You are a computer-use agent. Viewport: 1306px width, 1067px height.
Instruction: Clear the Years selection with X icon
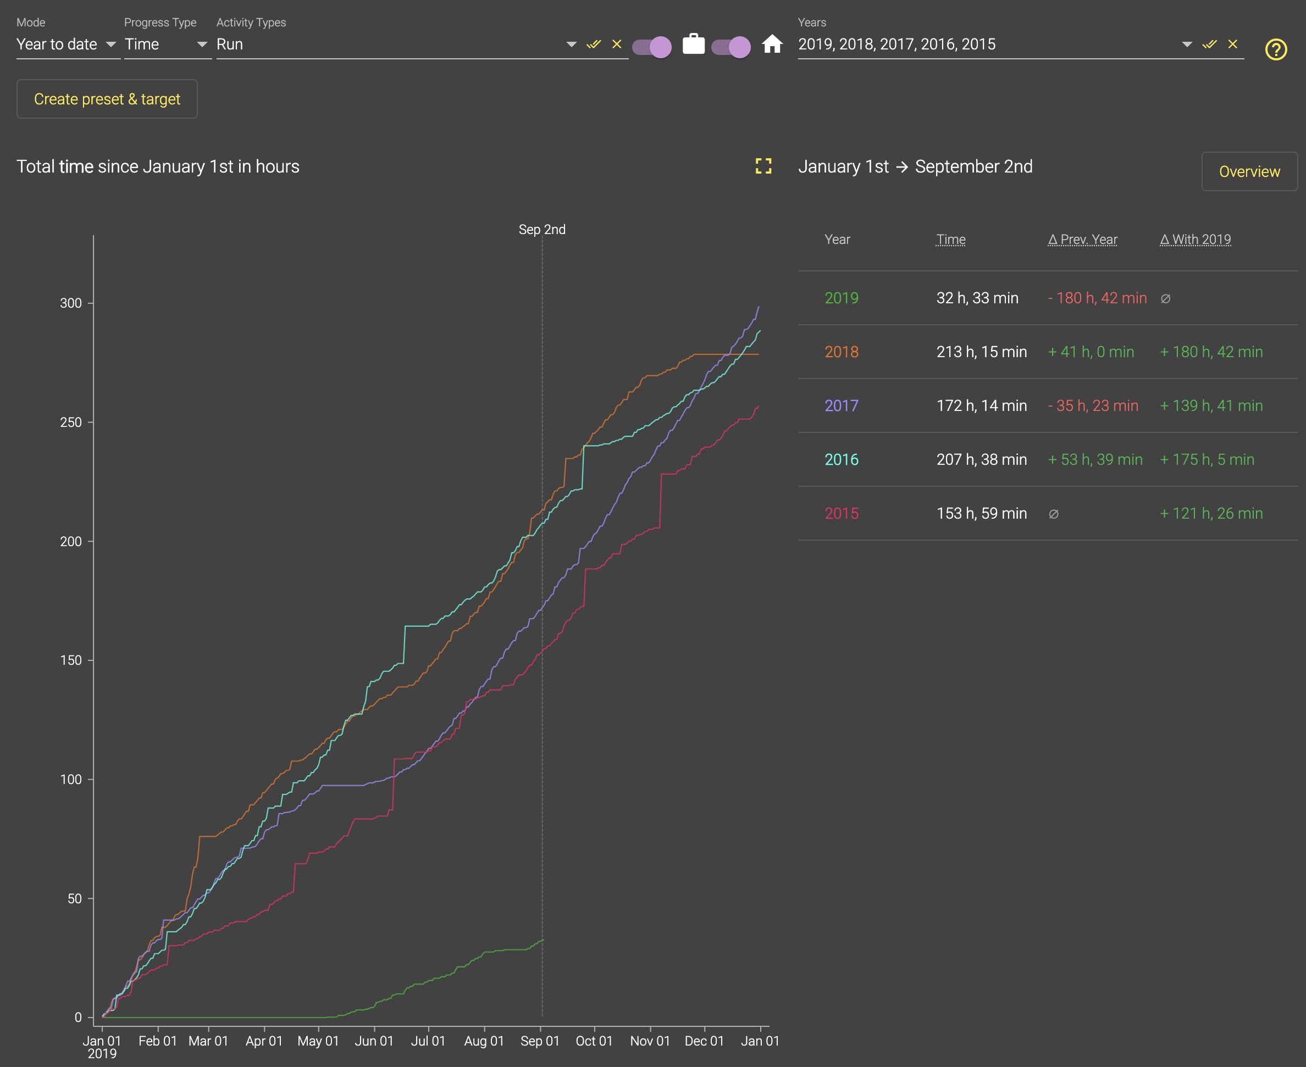(1233, 45)
